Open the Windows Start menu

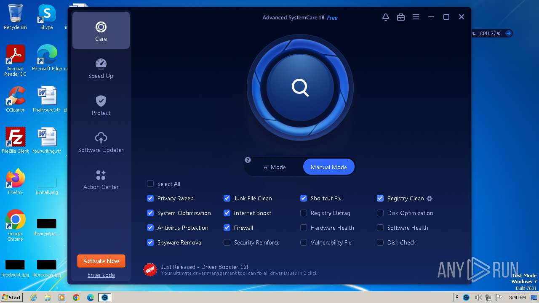click(x=11, y=297)
